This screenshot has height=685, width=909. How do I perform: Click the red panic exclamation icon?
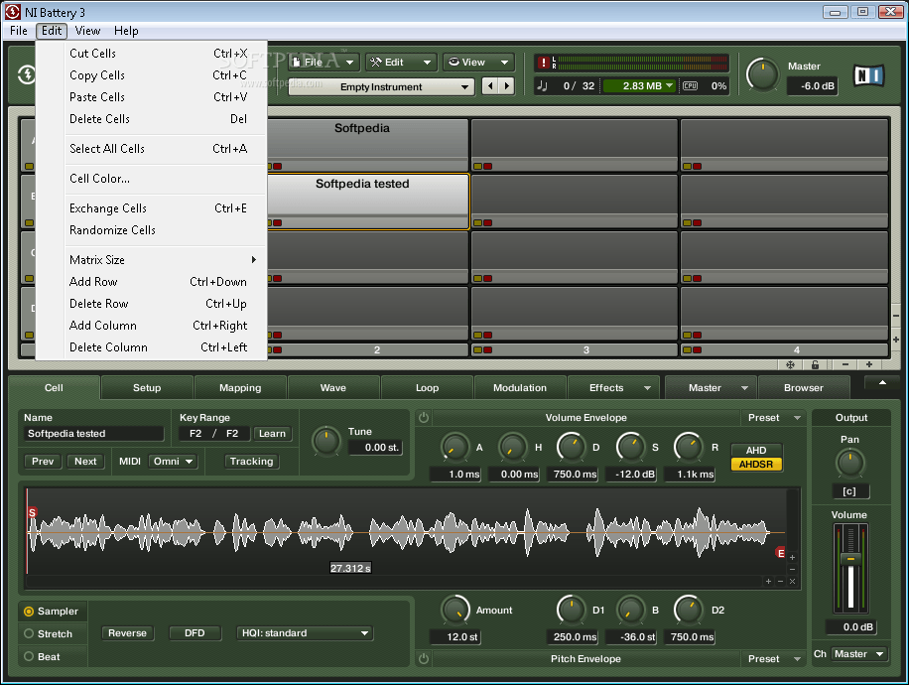click(x=543, y=63)
